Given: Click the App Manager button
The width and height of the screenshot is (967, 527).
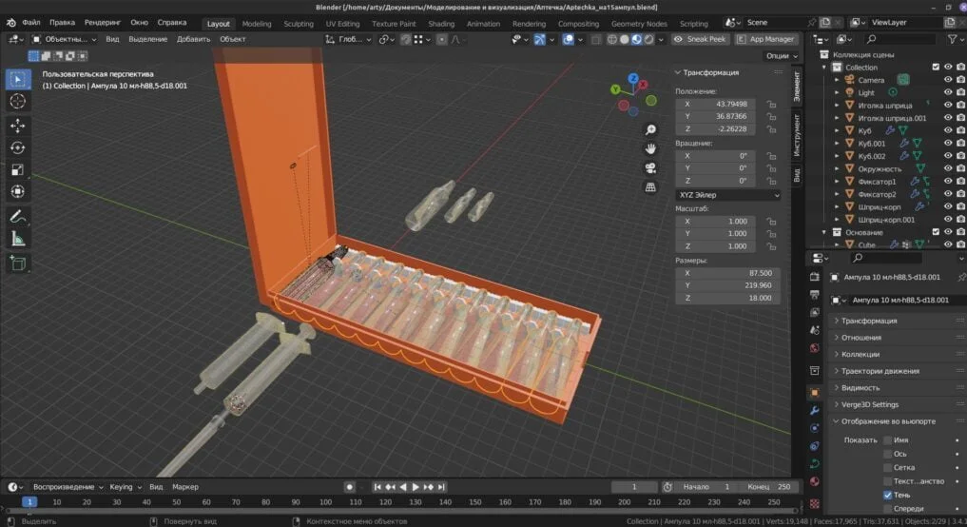Looking at the screenshot, I should [x=765, y=39].
